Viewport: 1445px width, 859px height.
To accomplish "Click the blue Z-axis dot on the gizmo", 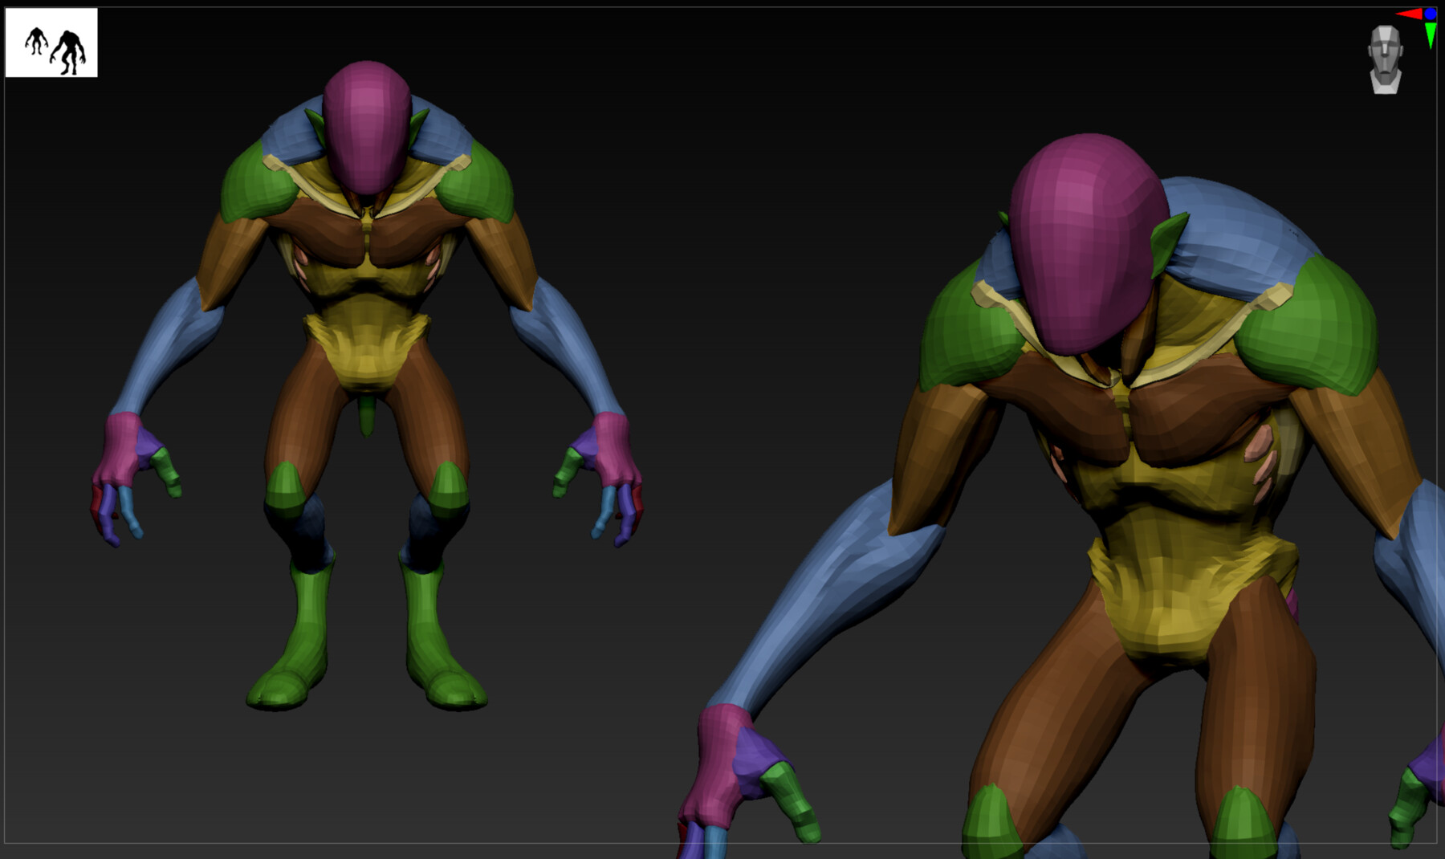I will 1429,13.
